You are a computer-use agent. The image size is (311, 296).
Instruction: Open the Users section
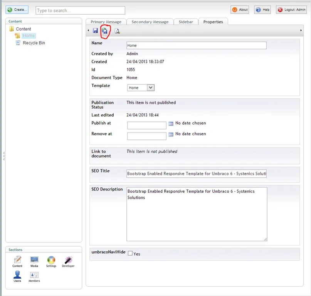(17, 276)
